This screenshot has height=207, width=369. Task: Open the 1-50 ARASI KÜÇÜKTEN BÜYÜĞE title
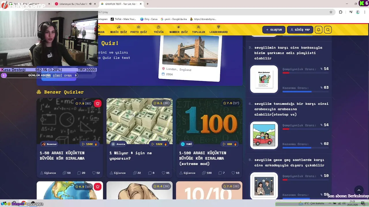[62, 156]
